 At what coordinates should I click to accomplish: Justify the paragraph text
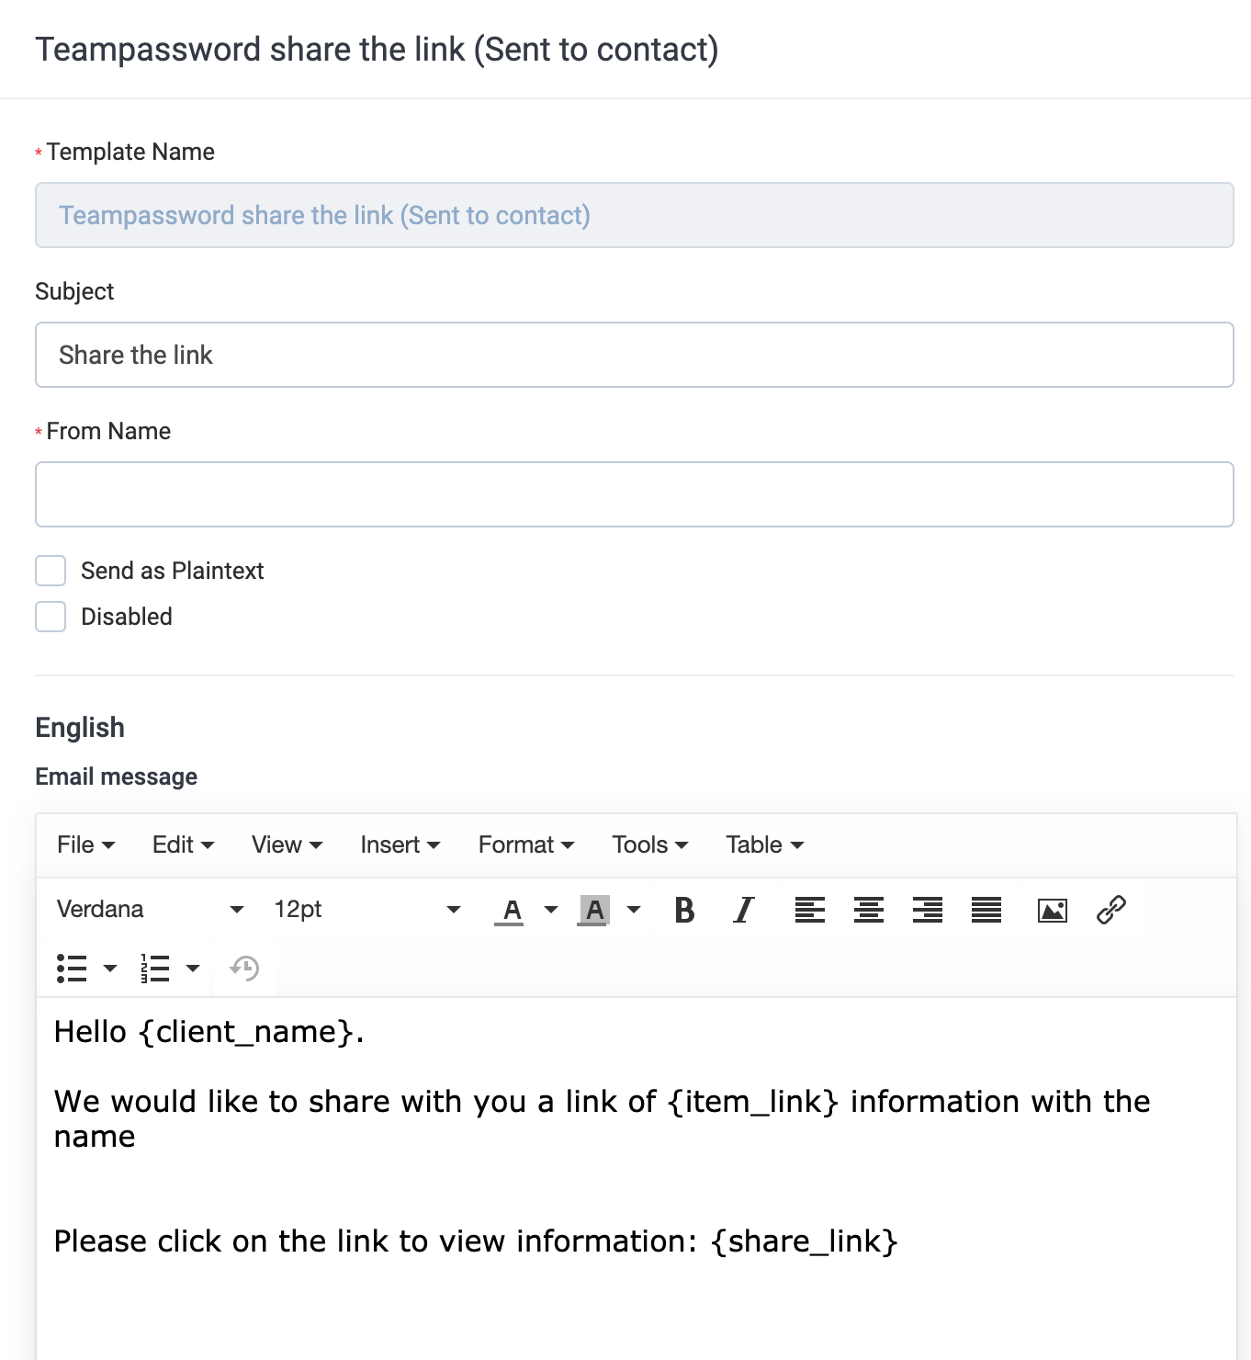[x=986, y=911]
